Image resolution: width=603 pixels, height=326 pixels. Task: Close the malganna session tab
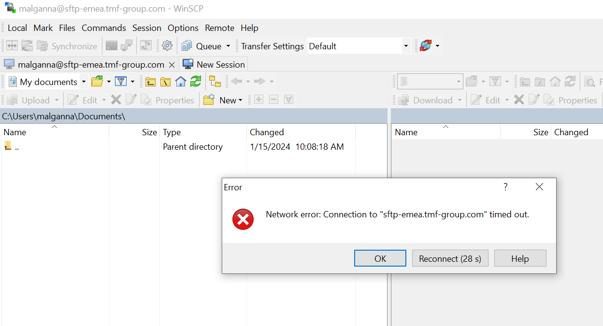pos(172,65)
